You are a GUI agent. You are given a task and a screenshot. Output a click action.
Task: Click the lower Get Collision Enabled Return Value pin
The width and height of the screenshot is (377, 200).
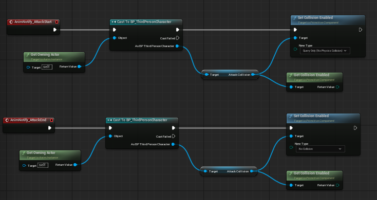click(x=337, y=185)
